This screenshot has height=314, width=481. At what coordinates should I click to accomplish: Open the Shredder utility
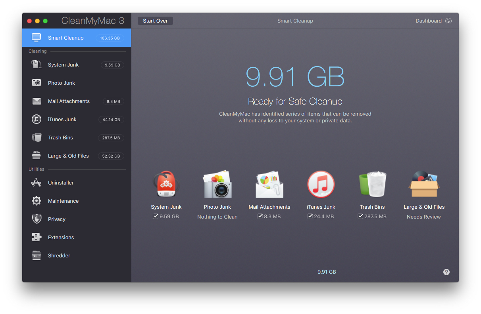tap(77, 255)
